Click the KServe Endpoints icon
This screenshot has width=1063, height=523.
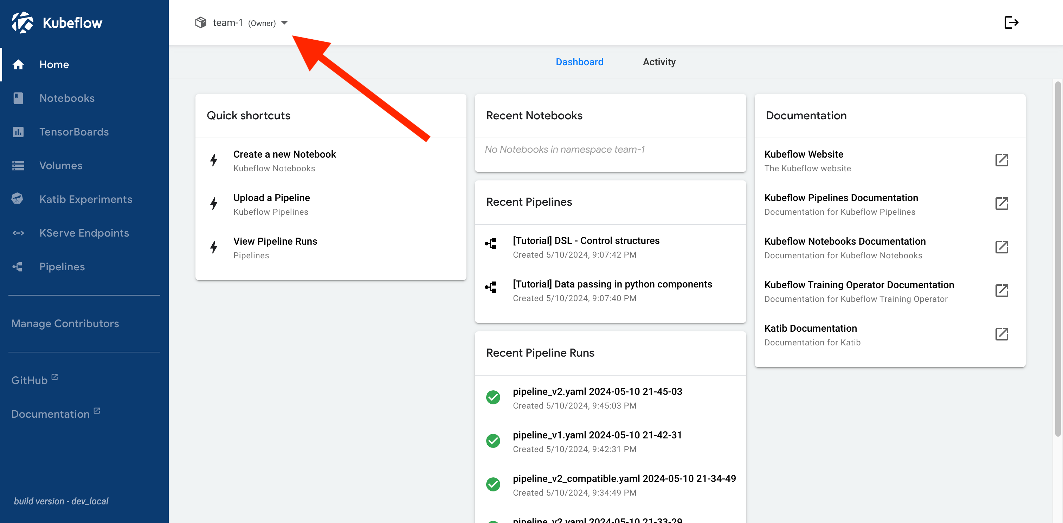point(18,233)
